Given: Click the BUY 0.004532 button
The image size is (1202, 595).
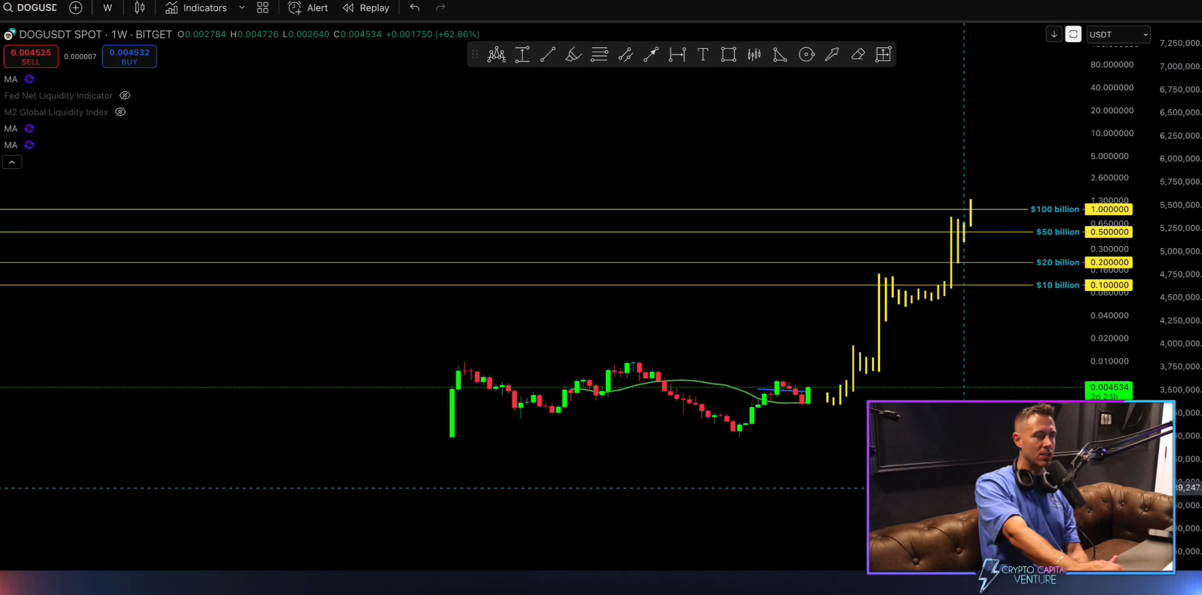Looking at the screenshot, I should pyautogui.click(x=129, y=56).
